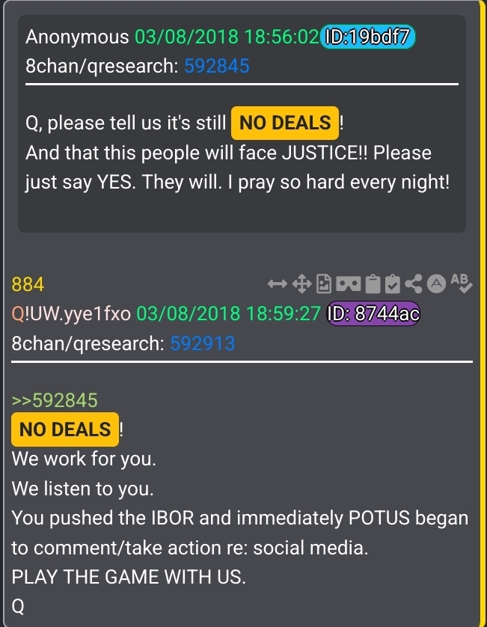Click post number 884
Viewport: 487px width, 627px height.
[28, 285]
